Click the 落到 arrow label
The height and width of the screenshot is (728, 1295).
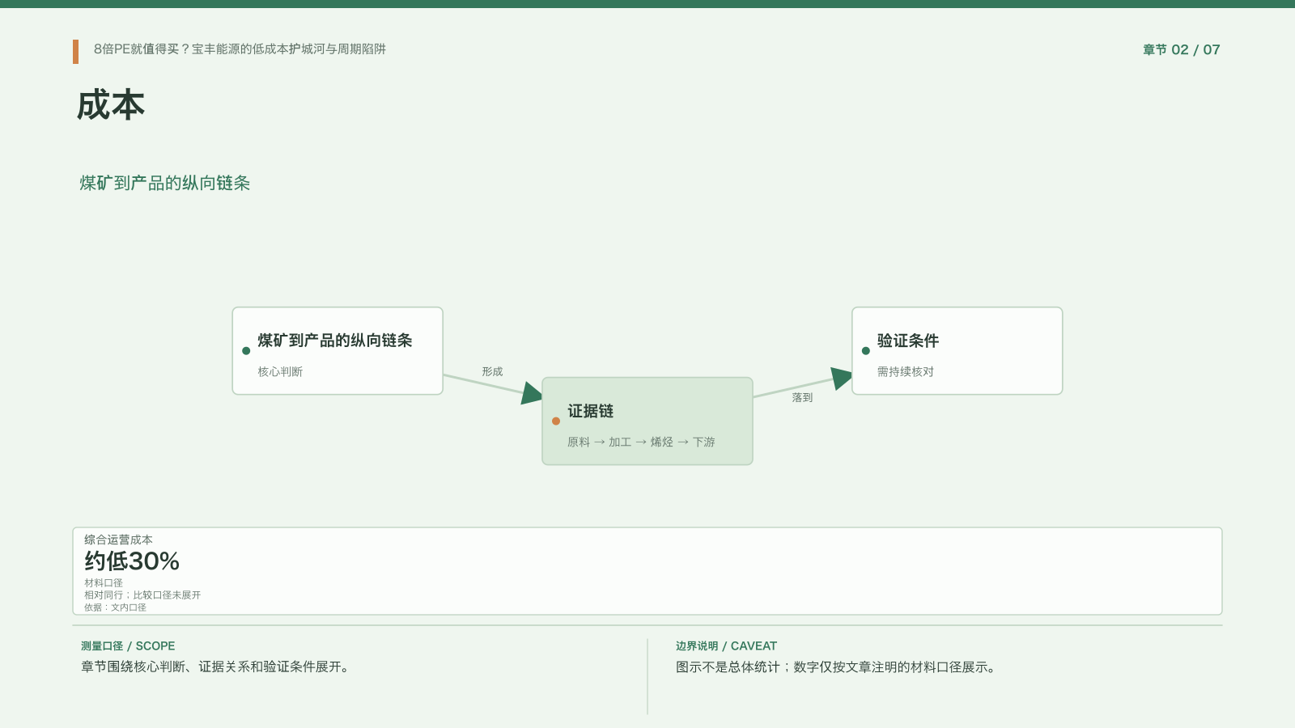(x=802, y=398)
